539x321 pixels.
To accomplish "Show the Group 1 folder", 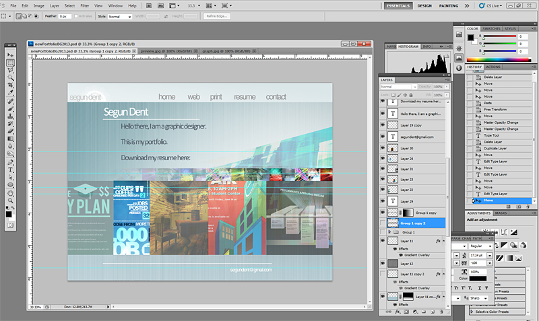I will (x=383, y=232).
